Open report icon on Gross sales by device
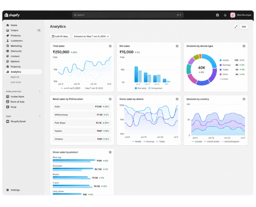The width and height of the screenshot is (256, 207). 177,99
